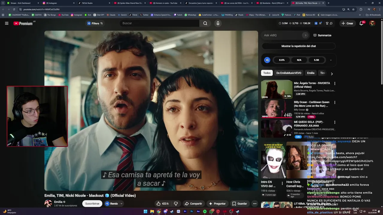The height and width of the screenshot is (215, 383).
Task: Expand the Remix dropdown arrow
Action: [x=121, y=204]
